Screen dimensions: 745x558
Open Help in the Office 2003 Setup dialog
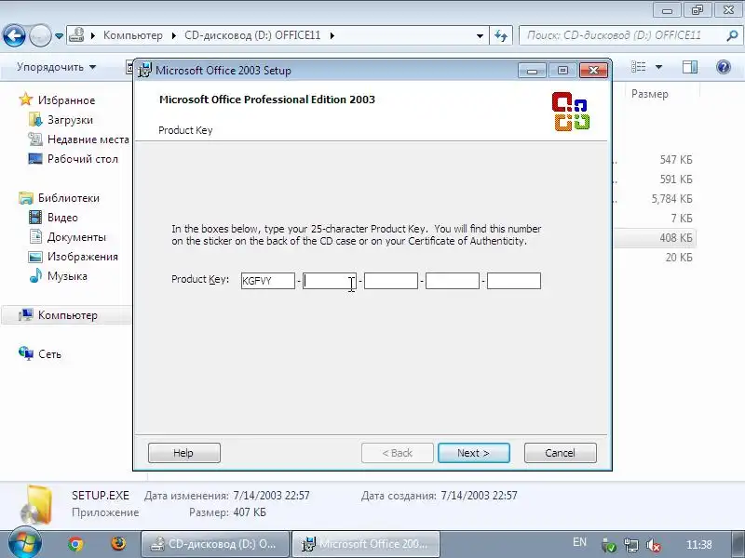point(183,453)
